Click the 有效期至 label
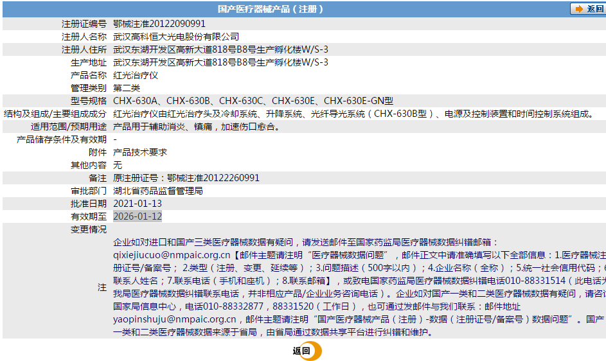The height and width of the screenshot is (361, 606). point(89,216)
